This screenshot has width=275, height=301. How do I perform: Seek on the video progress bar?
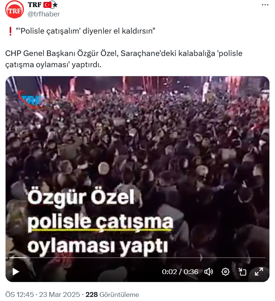coord(137,258)
